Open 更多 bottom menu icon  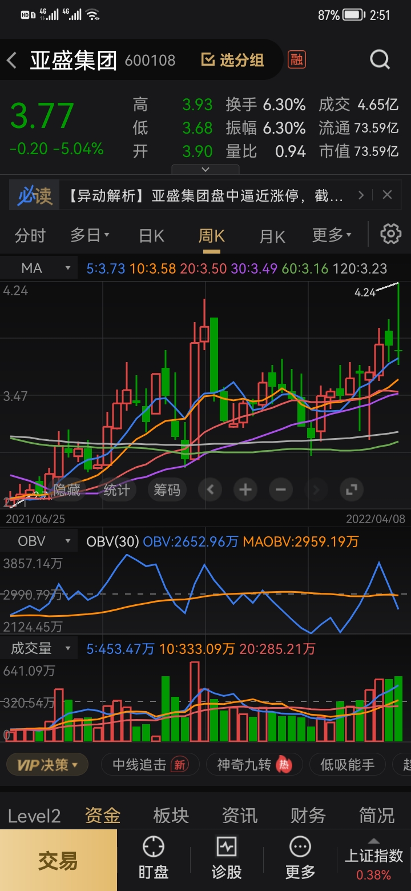pyautogui.click(x=300, y=858)
